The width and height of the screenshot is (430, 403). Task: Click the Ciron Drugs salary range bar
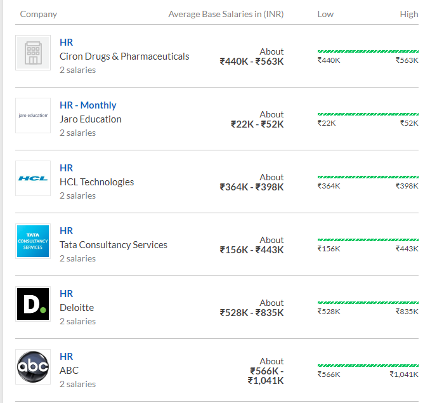(x=368, y=51)
